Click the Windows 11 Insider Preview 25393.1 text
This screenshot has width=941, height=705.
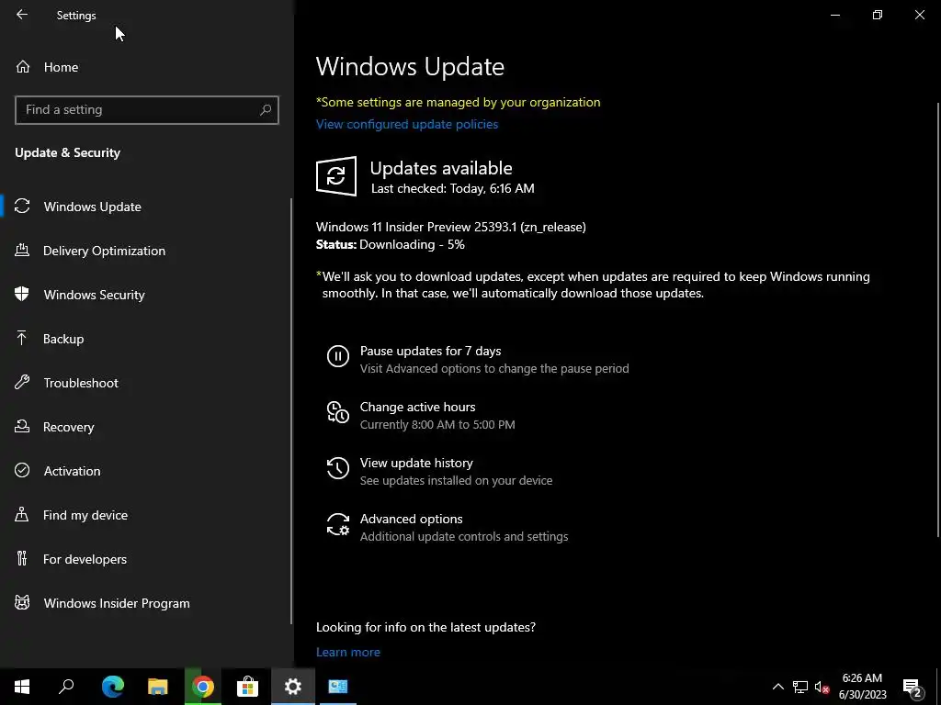click(x=450, y=227)
